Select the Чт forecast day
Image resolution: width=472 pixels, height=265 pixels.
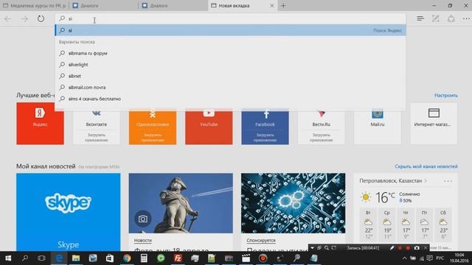tap(406, 225)
